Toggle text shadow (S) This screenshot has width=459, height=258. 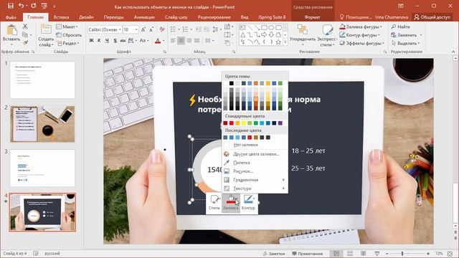(x=115, y=41)
